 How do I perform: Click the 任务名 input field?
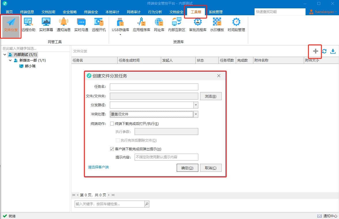point(154,87)
